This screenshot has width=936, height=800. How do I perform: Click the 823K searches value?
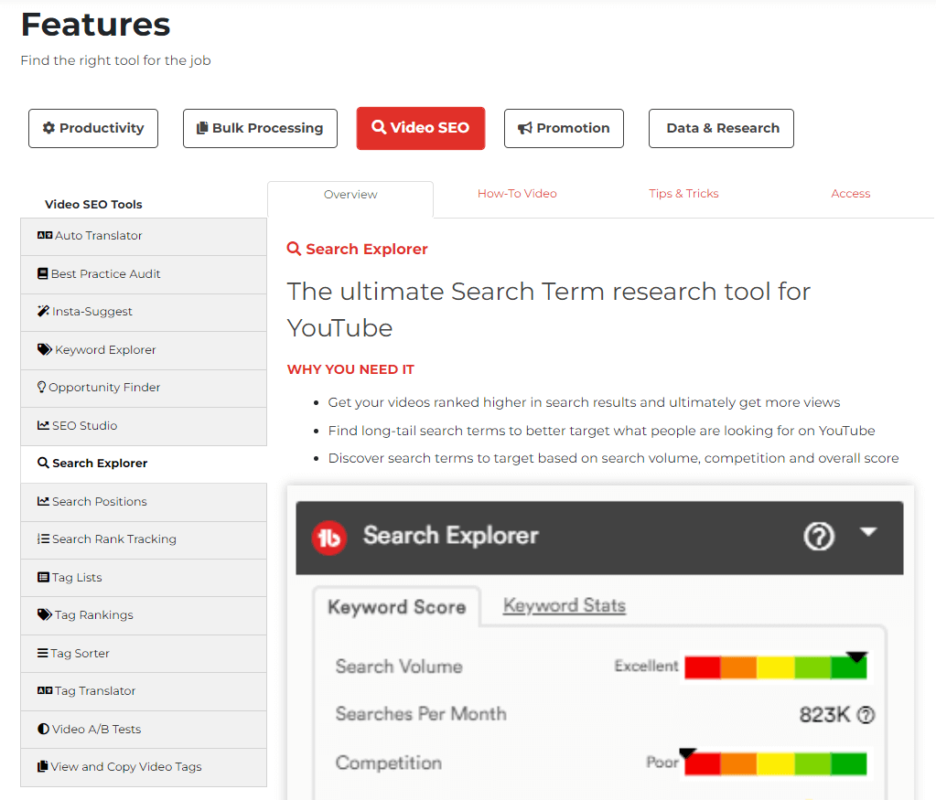tap(824, 715)
